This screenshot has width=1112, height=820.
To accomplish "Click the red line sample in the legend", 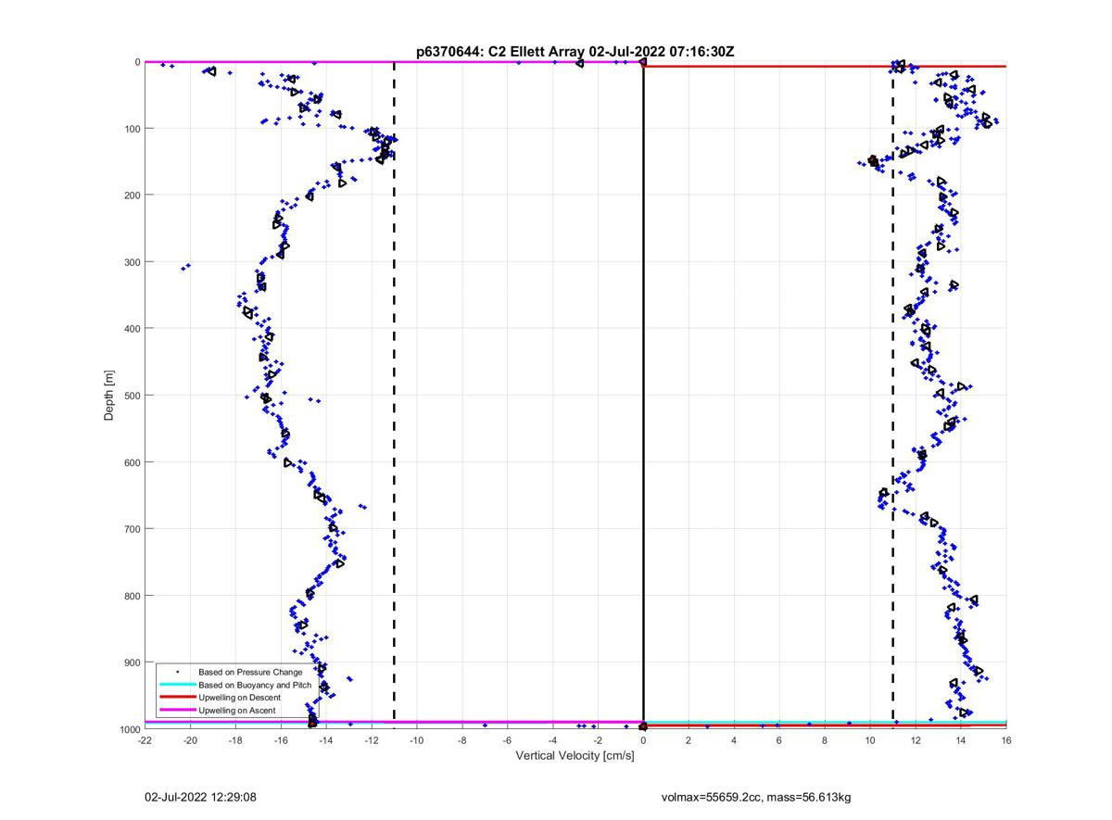I will (177, 698).
